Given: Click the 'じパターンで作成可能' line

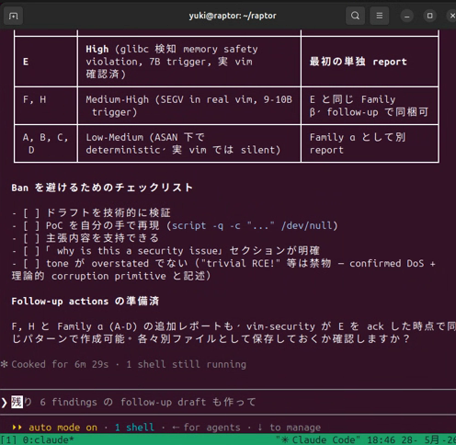Looking at the screenshot, I should (x=211, y=339).
